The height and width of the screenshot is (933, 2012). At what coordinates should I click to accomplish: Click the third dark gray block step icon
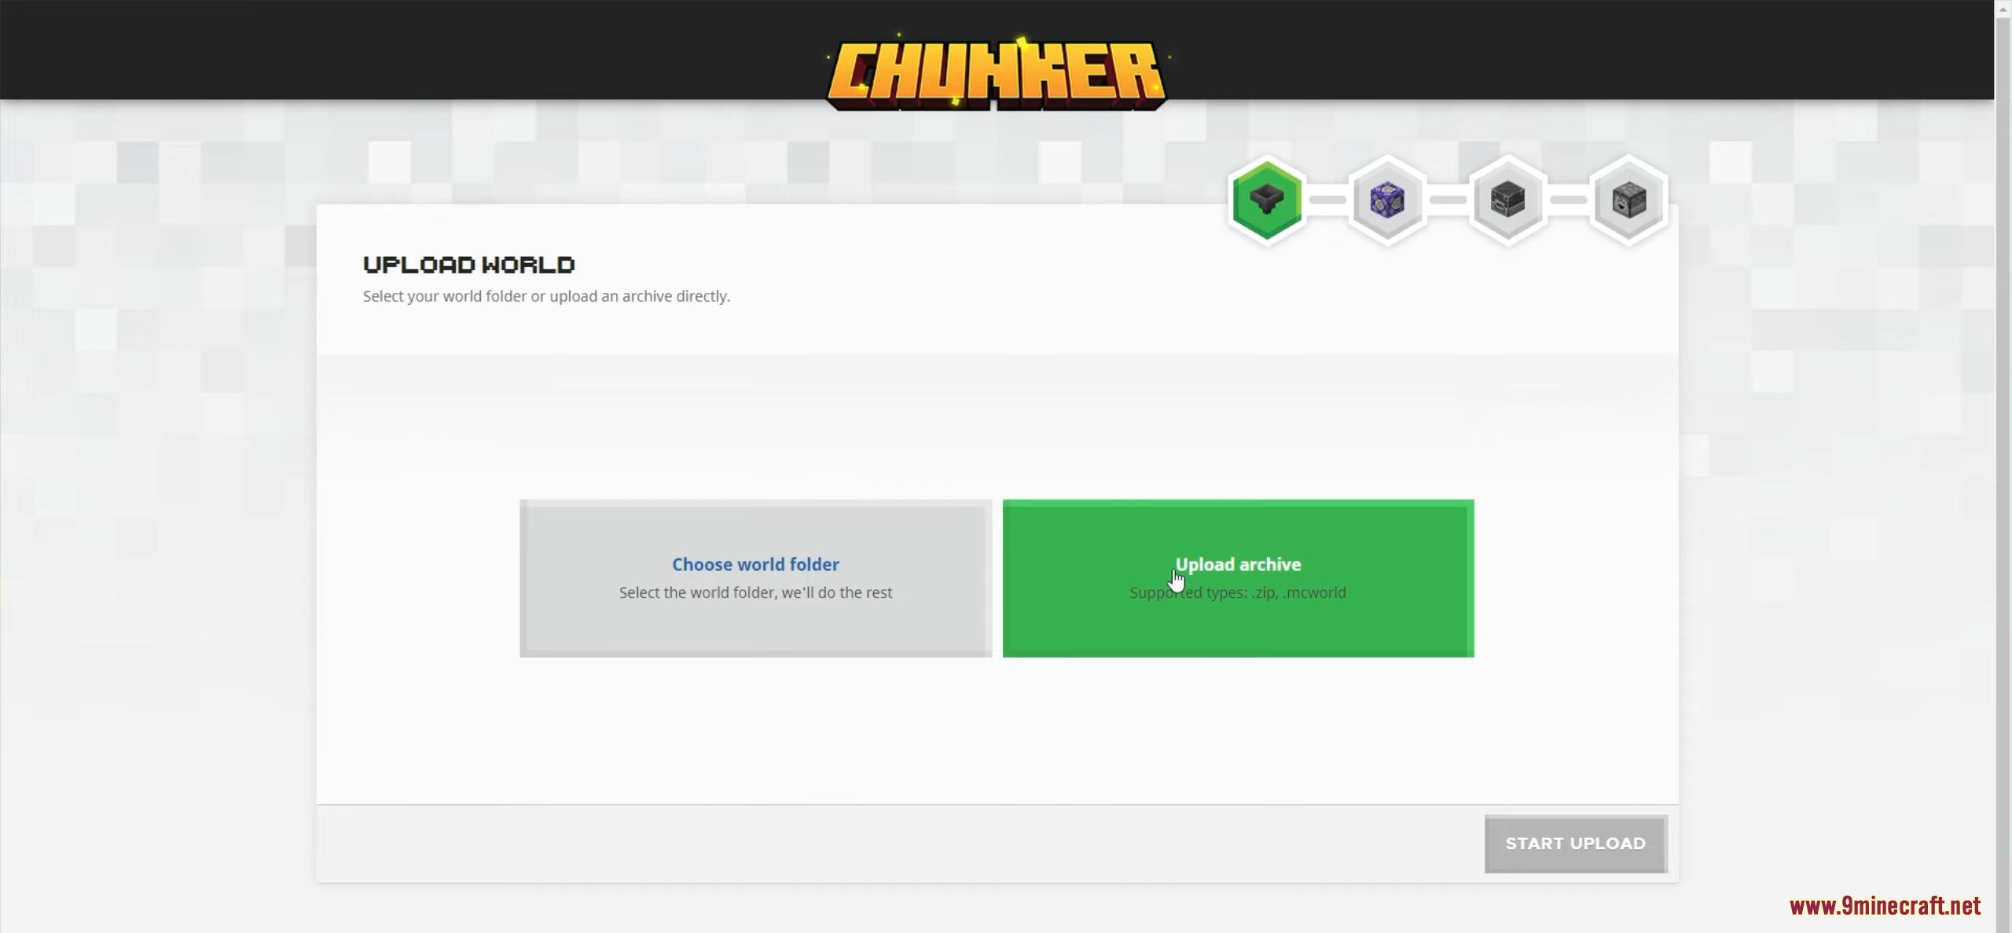click(x=1507, y=200)
